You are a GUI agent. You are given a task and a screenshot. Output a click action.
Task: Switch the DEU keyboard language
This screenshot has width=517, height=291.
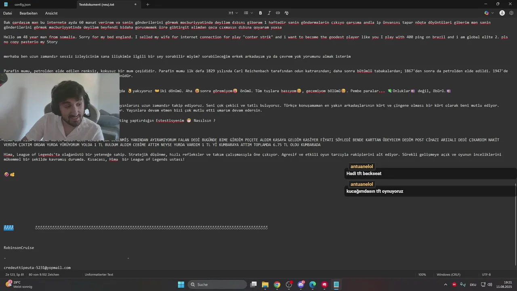click(473, 285)
